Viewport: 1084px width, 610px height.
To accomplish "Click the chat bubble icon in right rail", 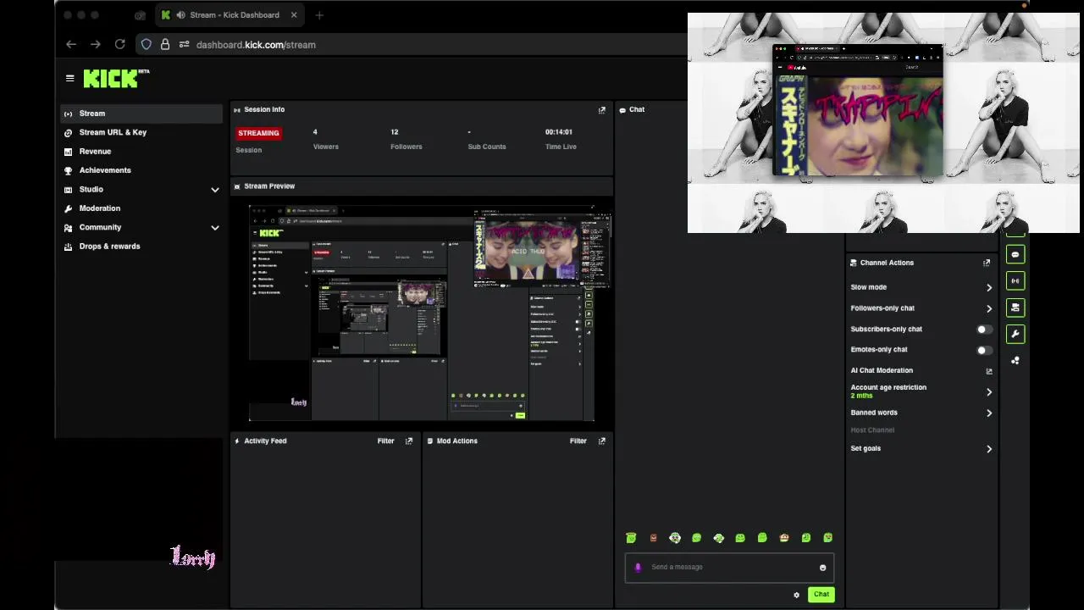I will 1015,254.
